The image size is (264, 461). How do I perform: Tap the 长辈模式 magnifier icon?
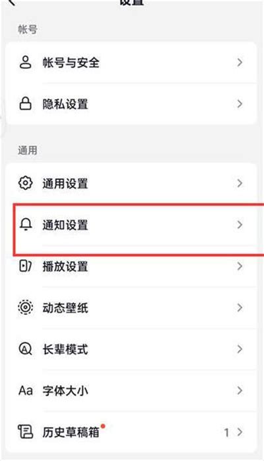tap(26, 349)
